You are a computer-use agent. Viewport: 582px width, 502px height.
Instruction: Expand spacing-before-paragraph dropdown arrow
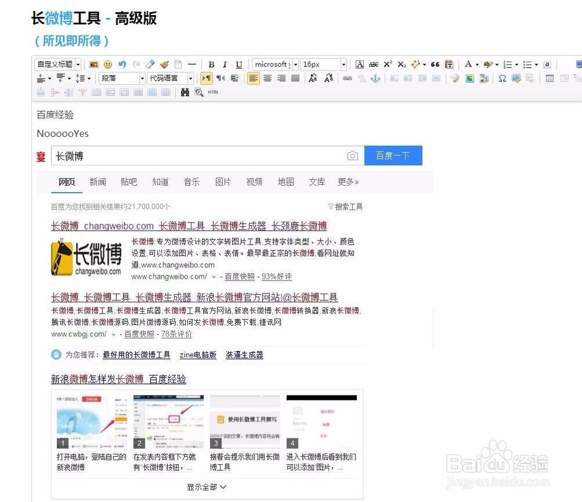coord(49,79)
